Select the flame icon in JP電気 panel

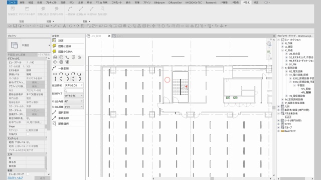[x=79, y=57]
